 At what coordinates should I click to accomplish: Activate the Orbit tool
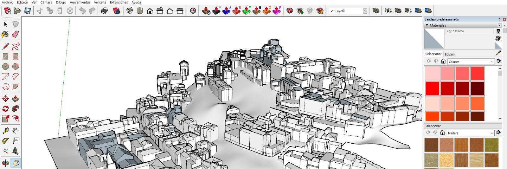[5, 163]
